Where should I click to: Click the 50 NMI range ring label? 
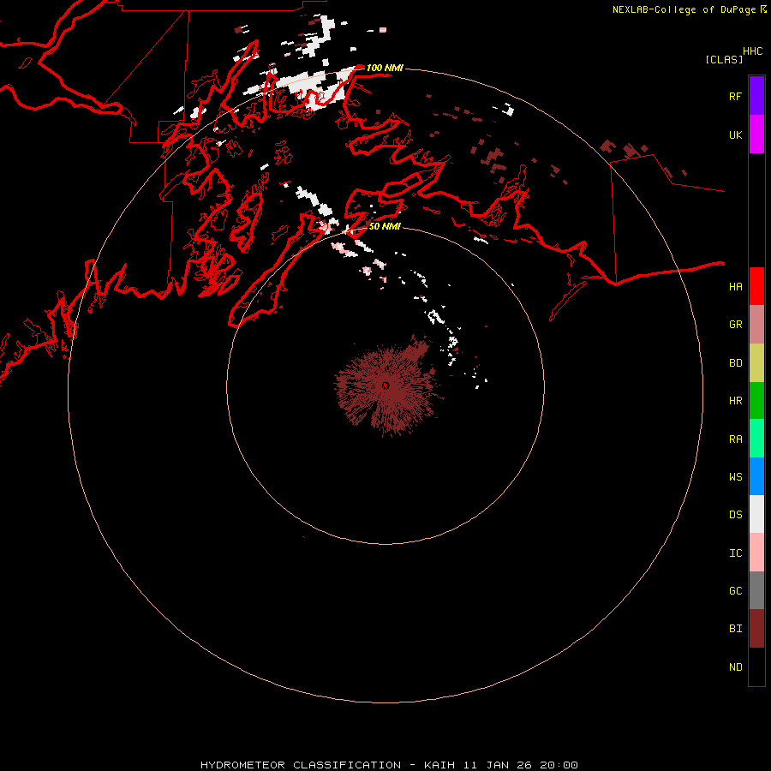point(385,226)
